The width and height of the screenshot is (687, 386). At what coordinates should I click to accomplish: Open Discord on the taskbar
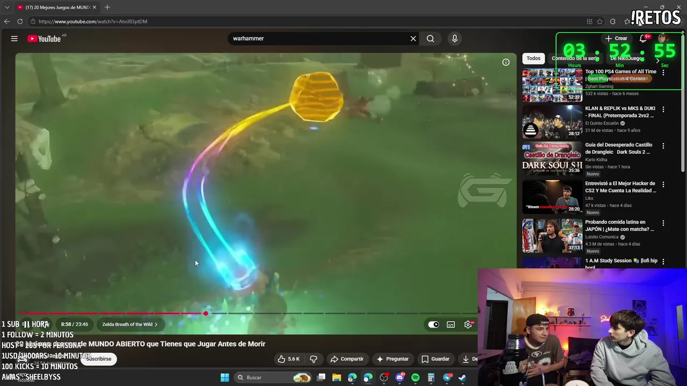coord(399,377)
